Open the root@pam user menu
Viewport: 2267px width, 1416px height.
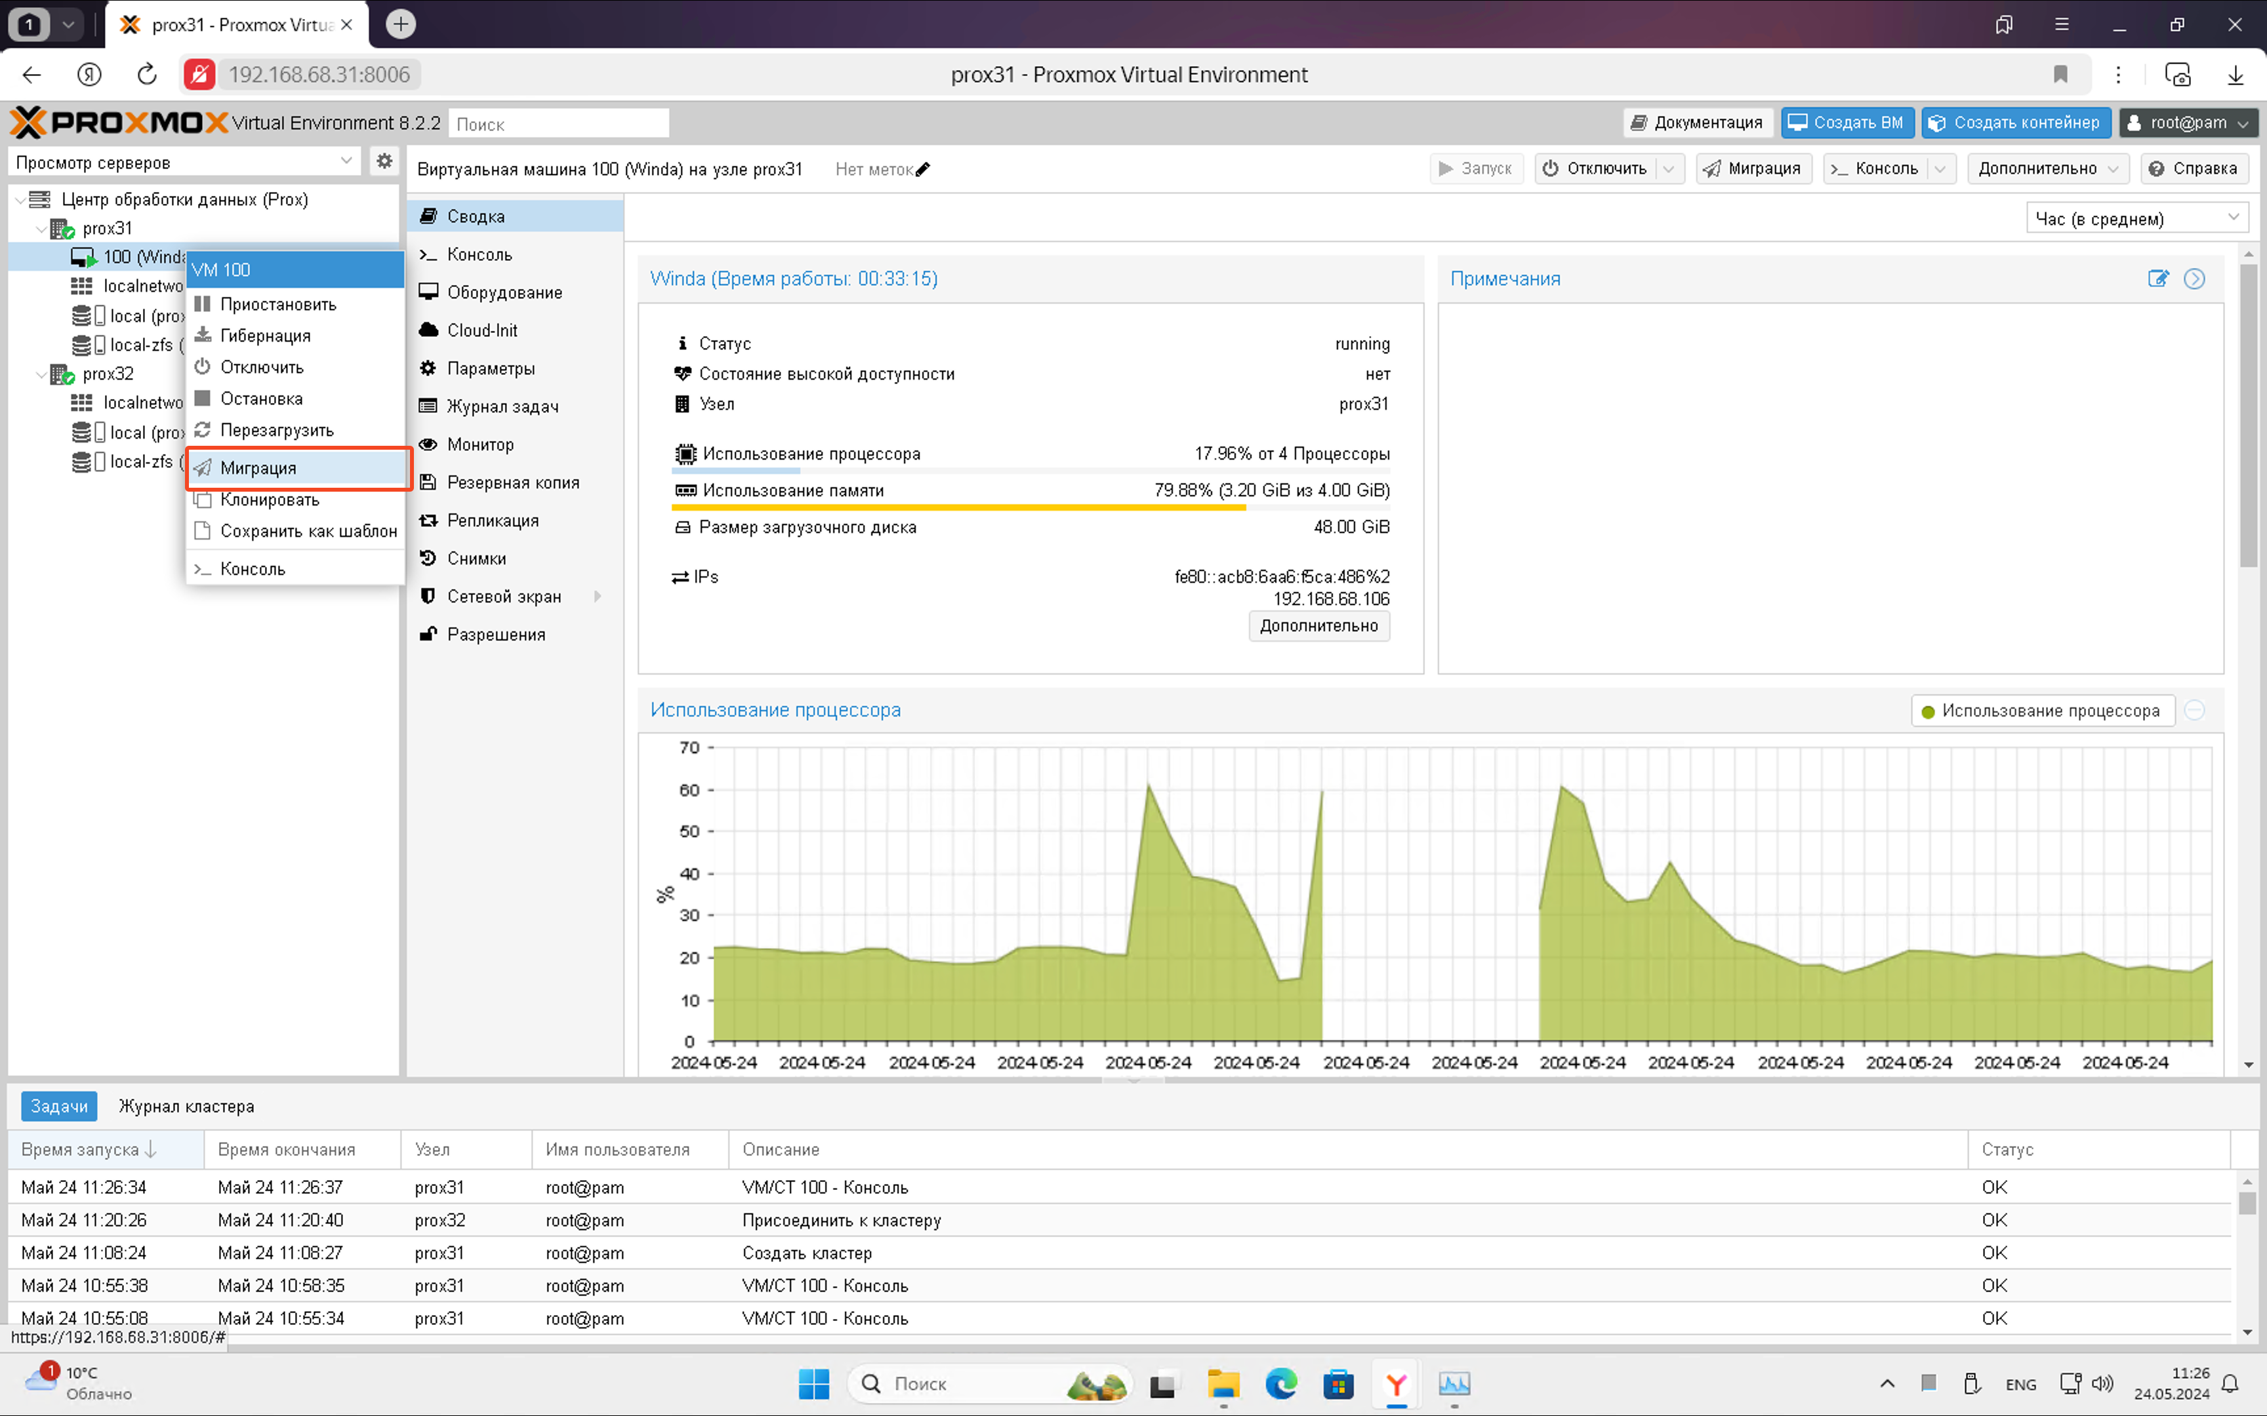click(x=2188, y=123)
